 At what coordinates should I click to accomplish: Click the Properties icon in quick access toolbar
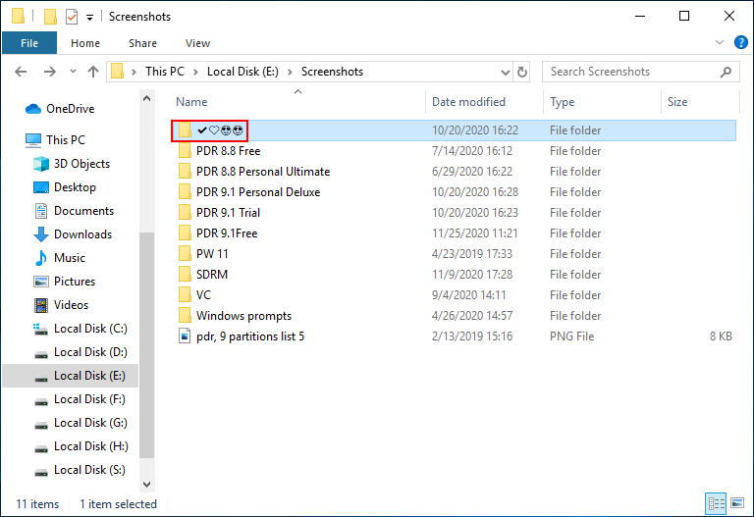pos(71,17)
